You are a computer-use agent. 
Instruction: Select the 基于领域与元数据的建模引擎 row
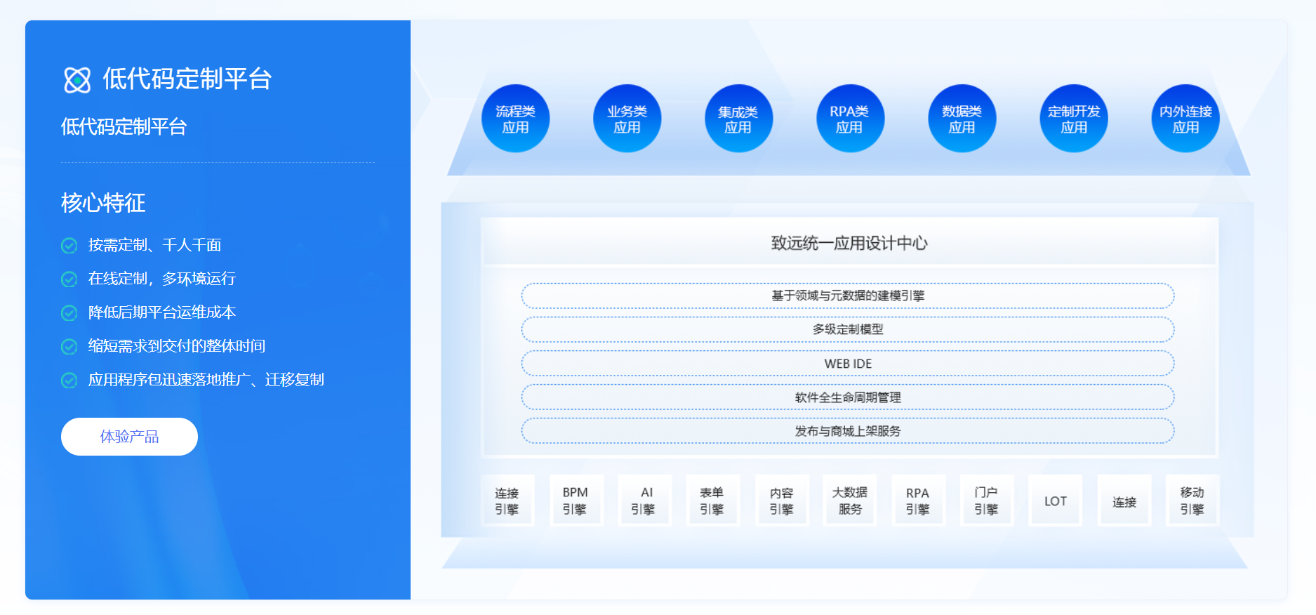click(x=848, y=296)
